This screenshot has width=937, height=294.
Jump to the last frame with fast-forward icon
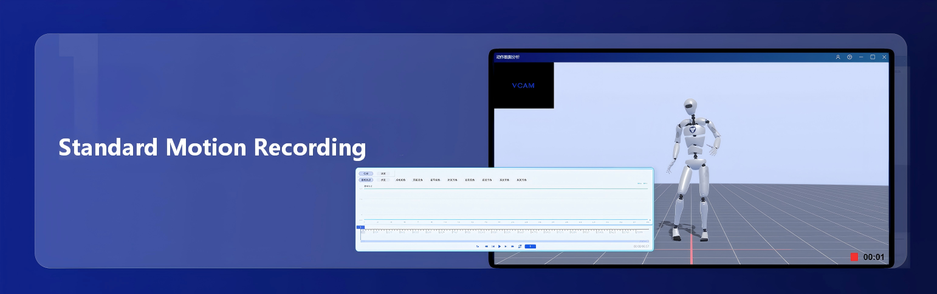(x=513, y=246)
